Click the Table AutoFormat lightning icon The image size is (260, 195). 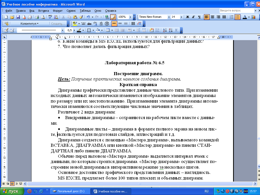(x=151, y=30)
